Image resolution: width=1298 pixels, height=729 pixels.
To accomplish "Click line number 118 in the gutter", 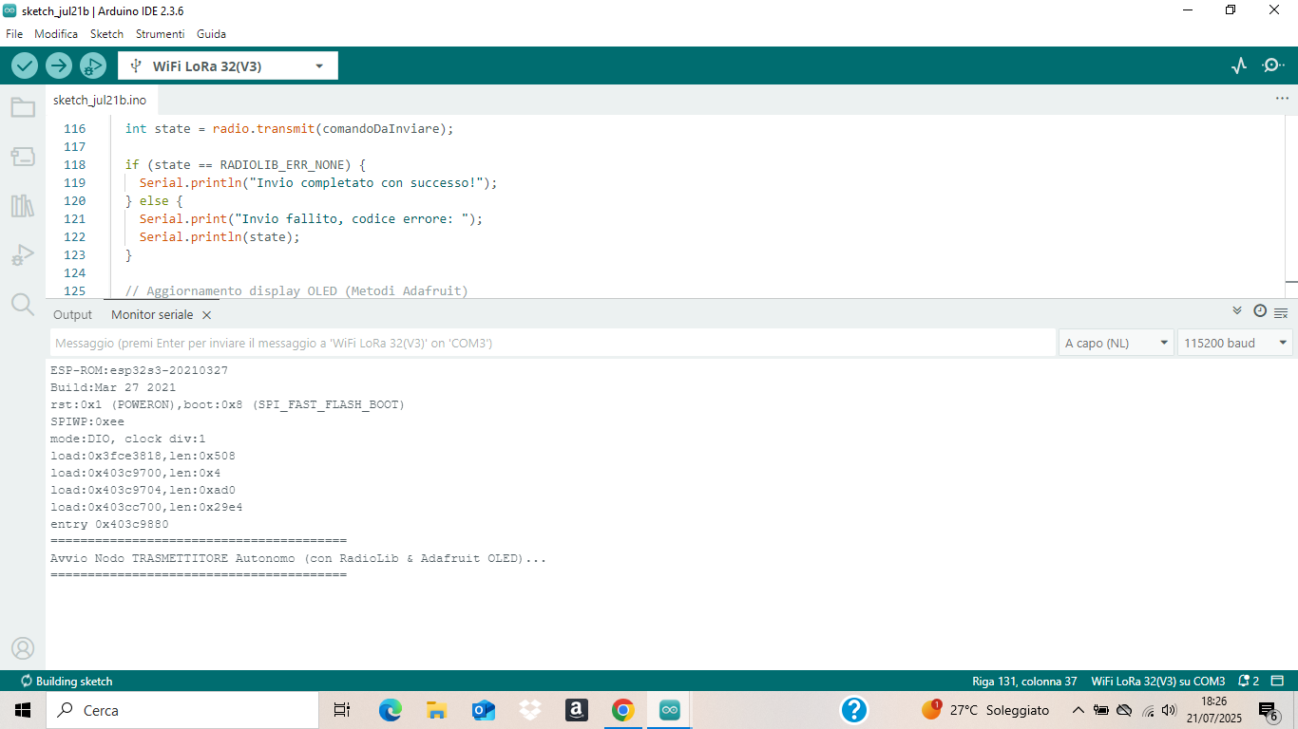I will (x=74, y=165).
